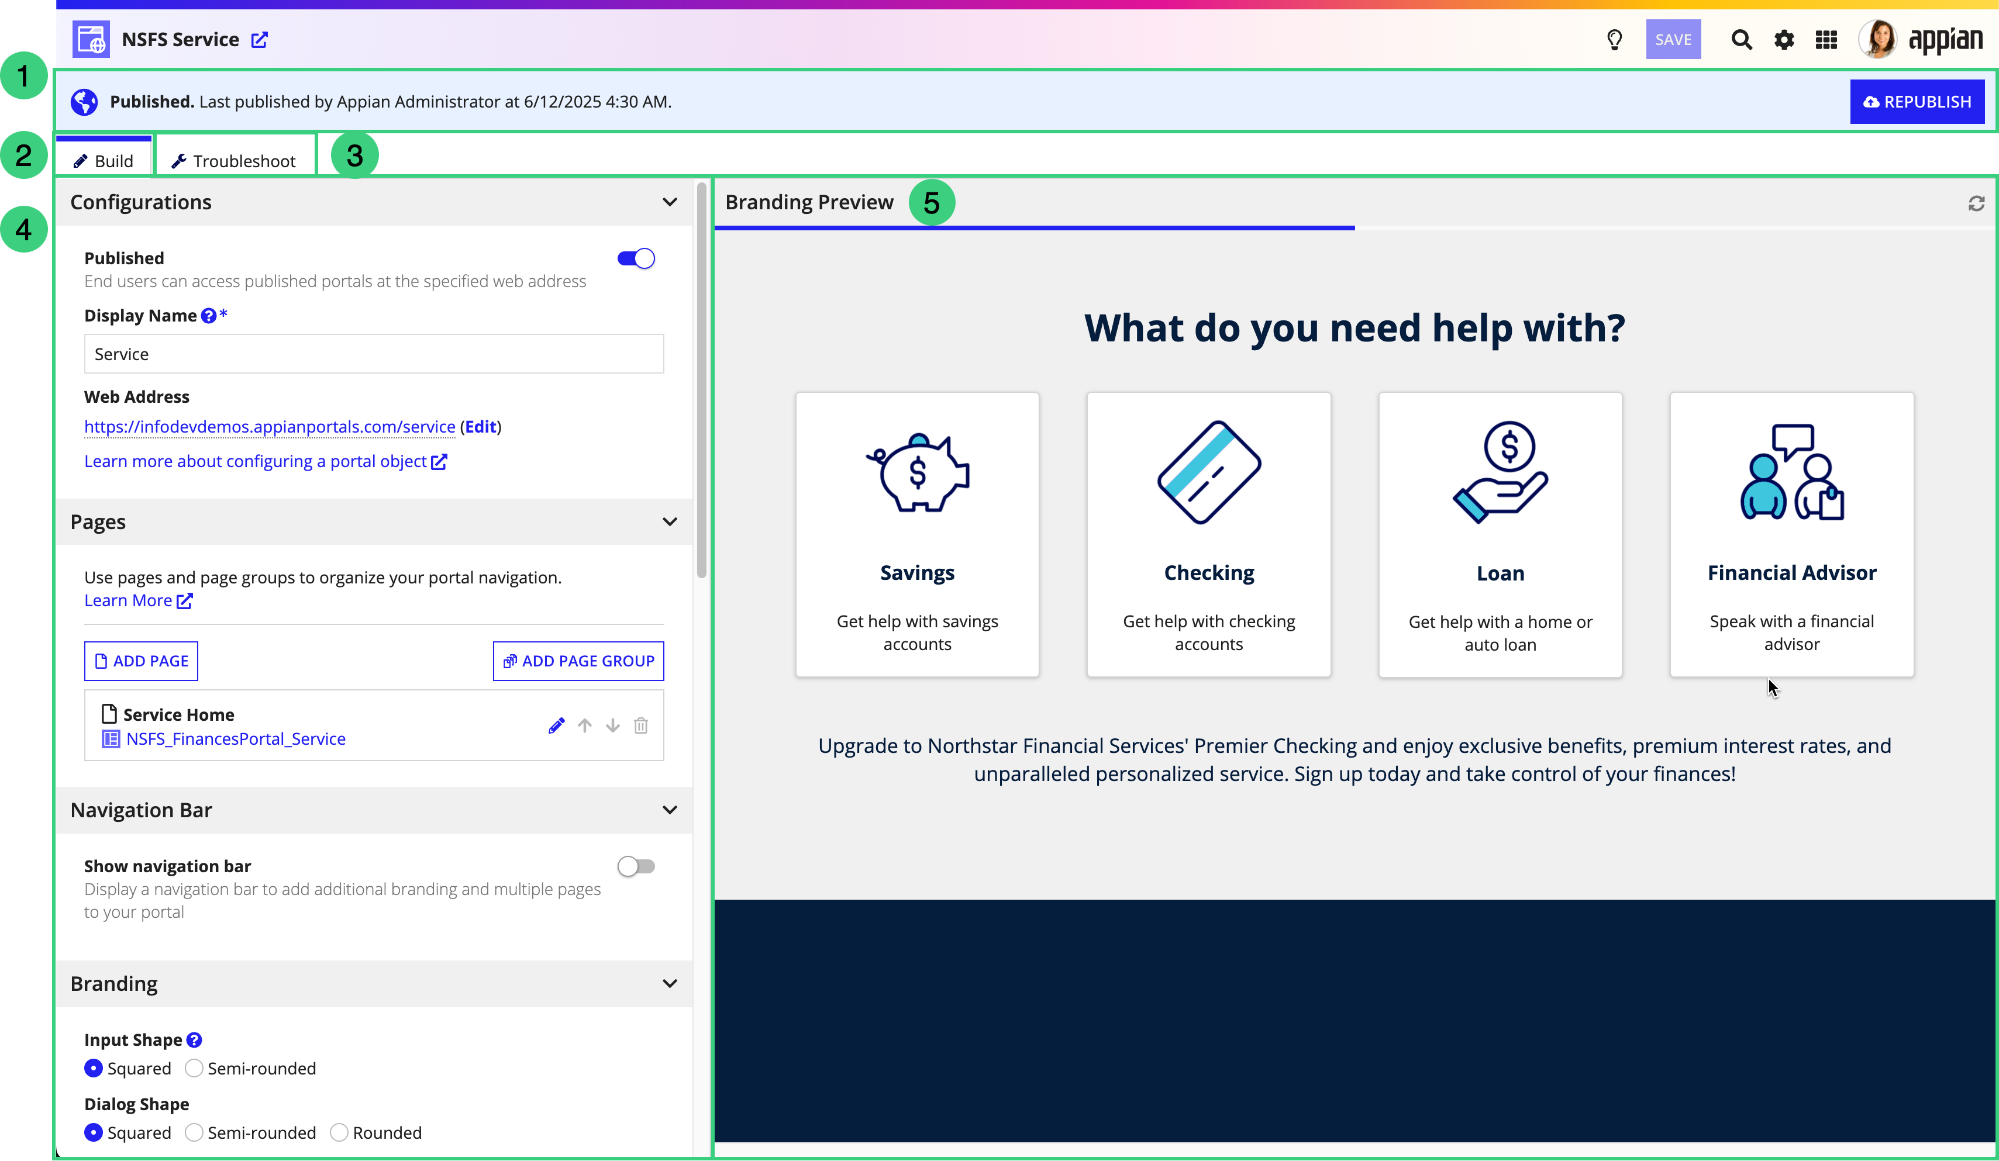Image resolution: width=1999 pixels, height=1161 pixels.
Task: Open the settings gear menu
Action: pos(1784,40)
